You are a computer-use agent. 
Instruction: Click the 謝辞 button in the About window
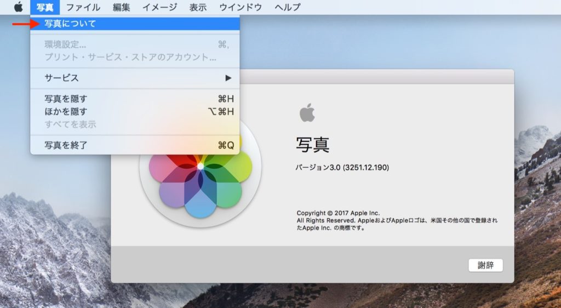click(x=485, y=265)
